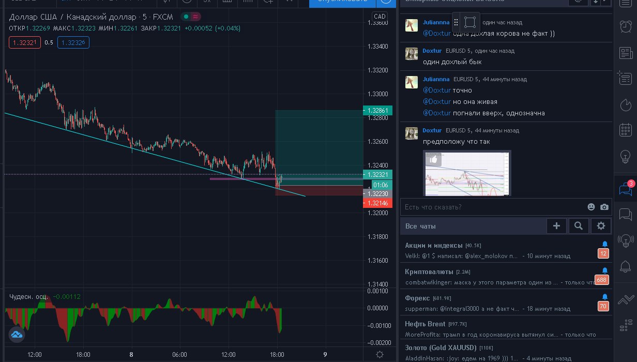637x362 pixels.
Task: Click the Чудесн. осц. indicator label
Action: pos(29,296)
